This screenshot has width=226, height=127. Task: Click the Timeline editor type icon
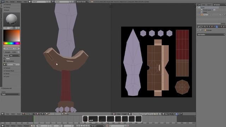click(2, 126)
